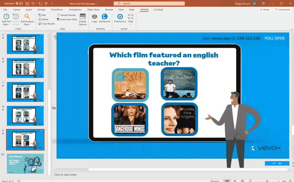Click the ribbon display options icon

(x=263, y=3)
